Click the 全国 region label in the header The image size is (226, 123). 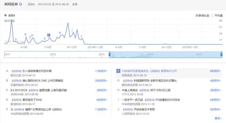point(75,4)
